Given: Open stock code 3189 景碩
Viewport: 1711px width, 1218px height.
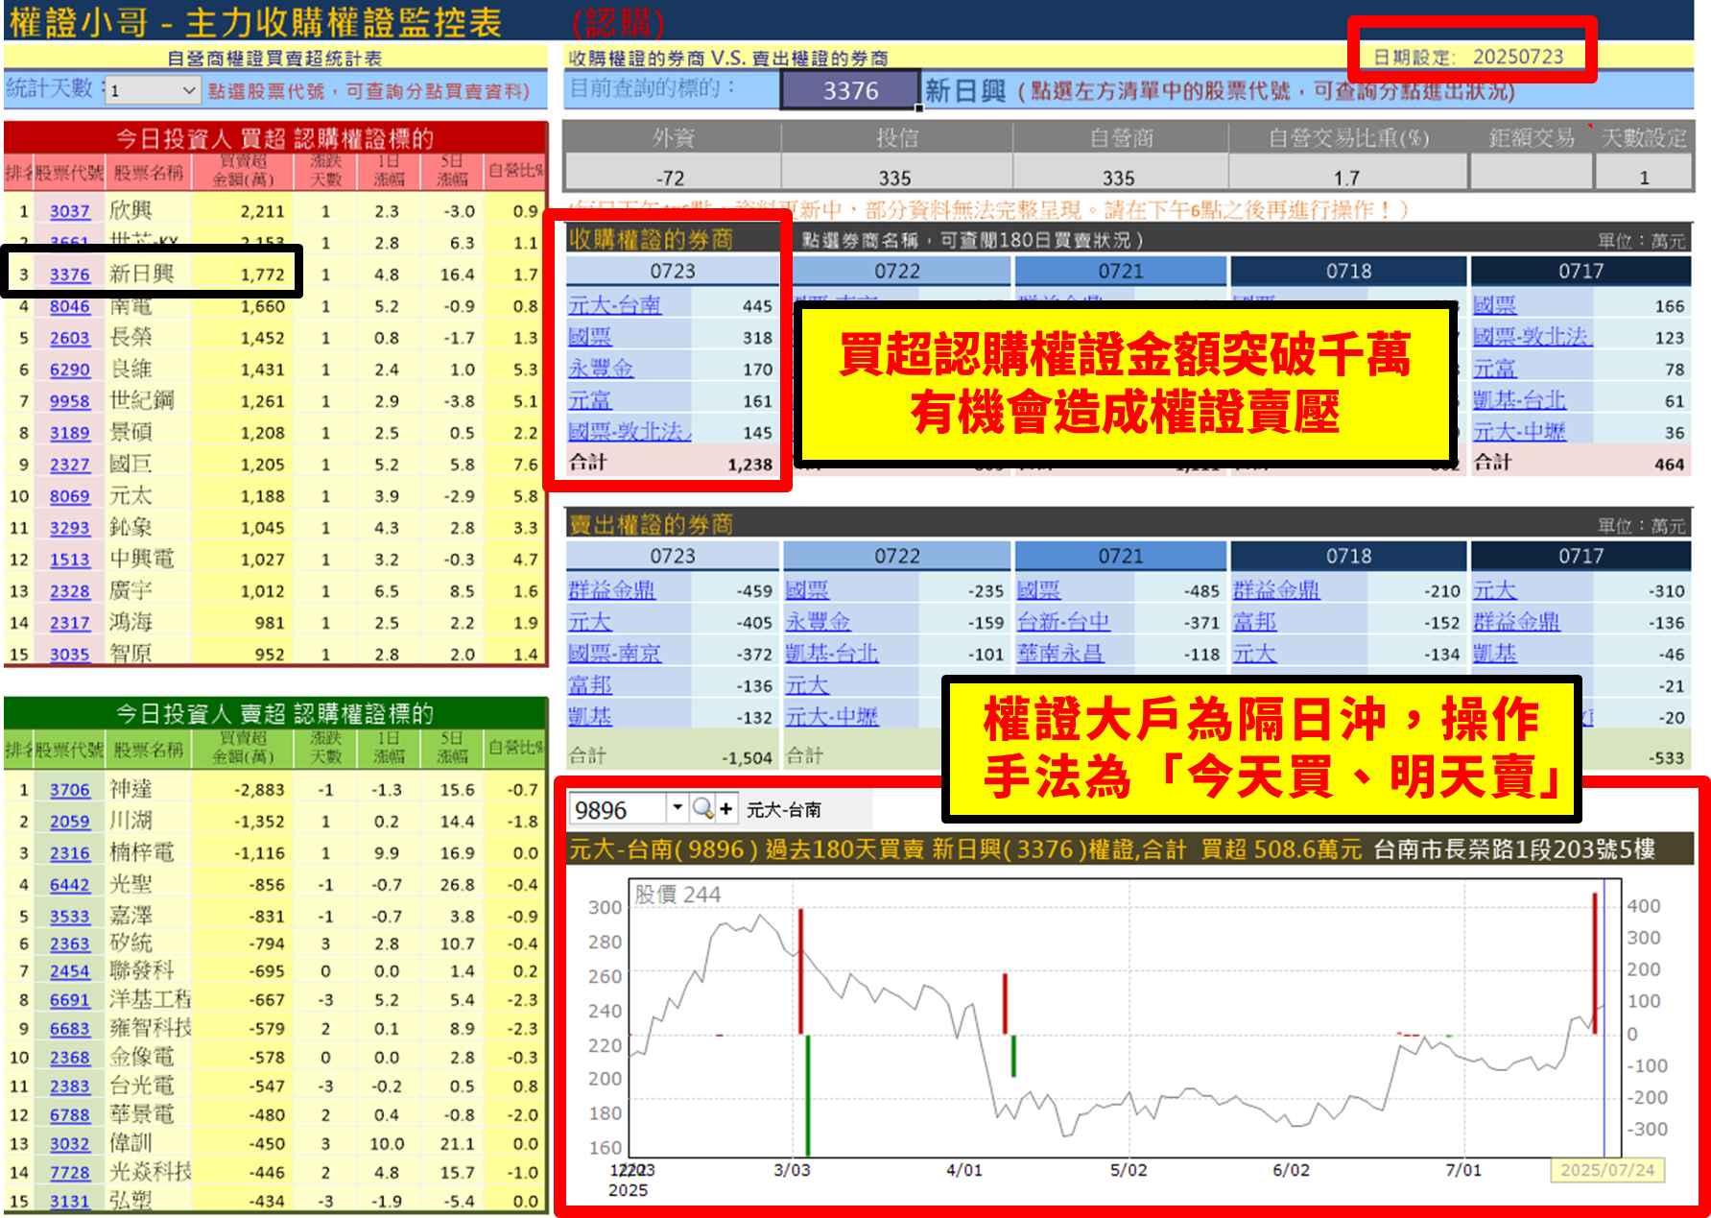Looking at the screenshot, I should pyautogui.click(x=70, y=433).
